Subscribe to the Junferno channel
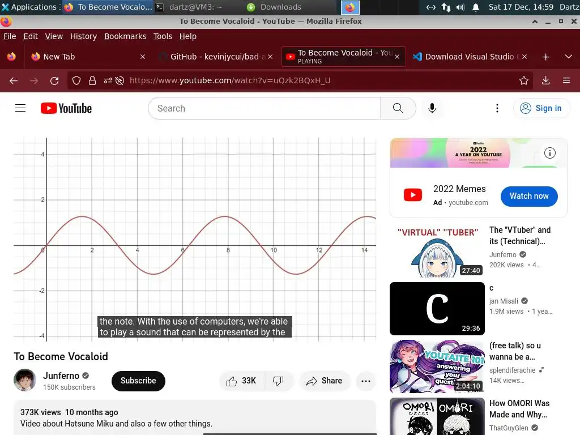 pyautogui.click(x=138, y=381)
